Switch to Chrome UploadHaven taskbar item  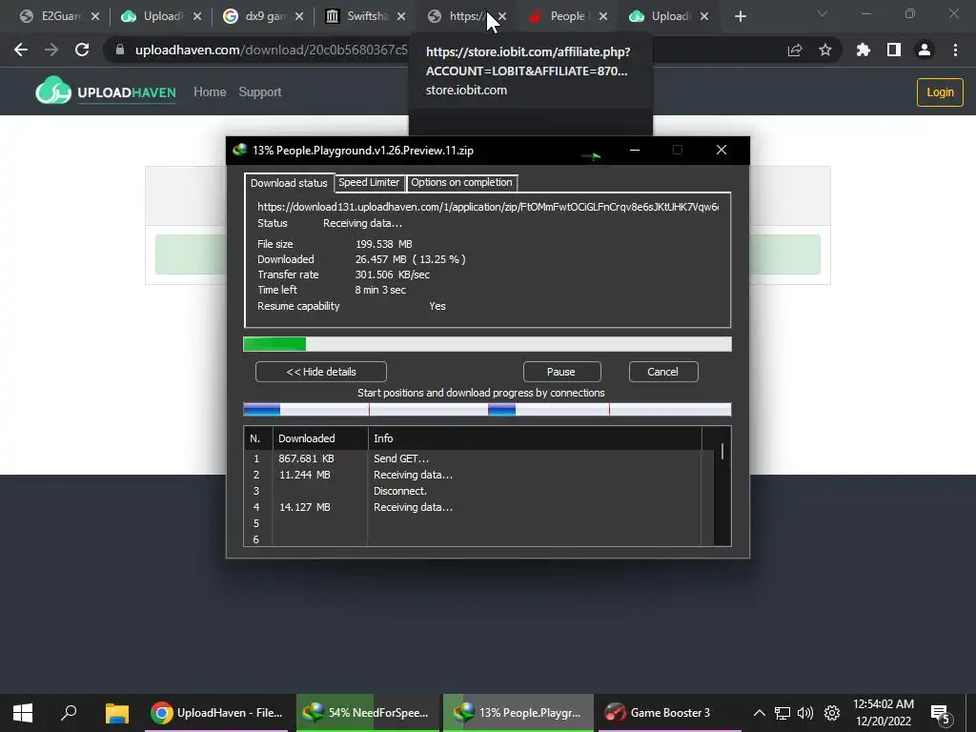coord(216,713)
